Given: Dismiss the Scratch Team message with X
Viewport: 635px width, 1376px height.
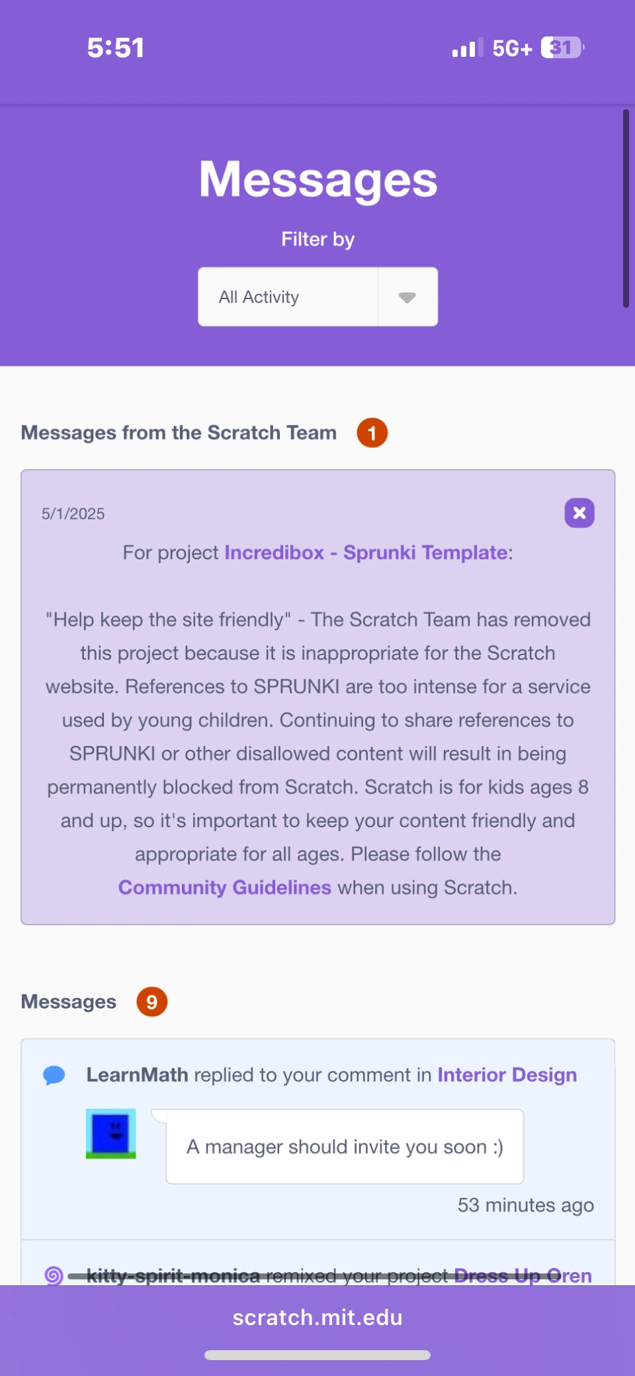Looking at the screenshot, I should [x=579, y=513].
